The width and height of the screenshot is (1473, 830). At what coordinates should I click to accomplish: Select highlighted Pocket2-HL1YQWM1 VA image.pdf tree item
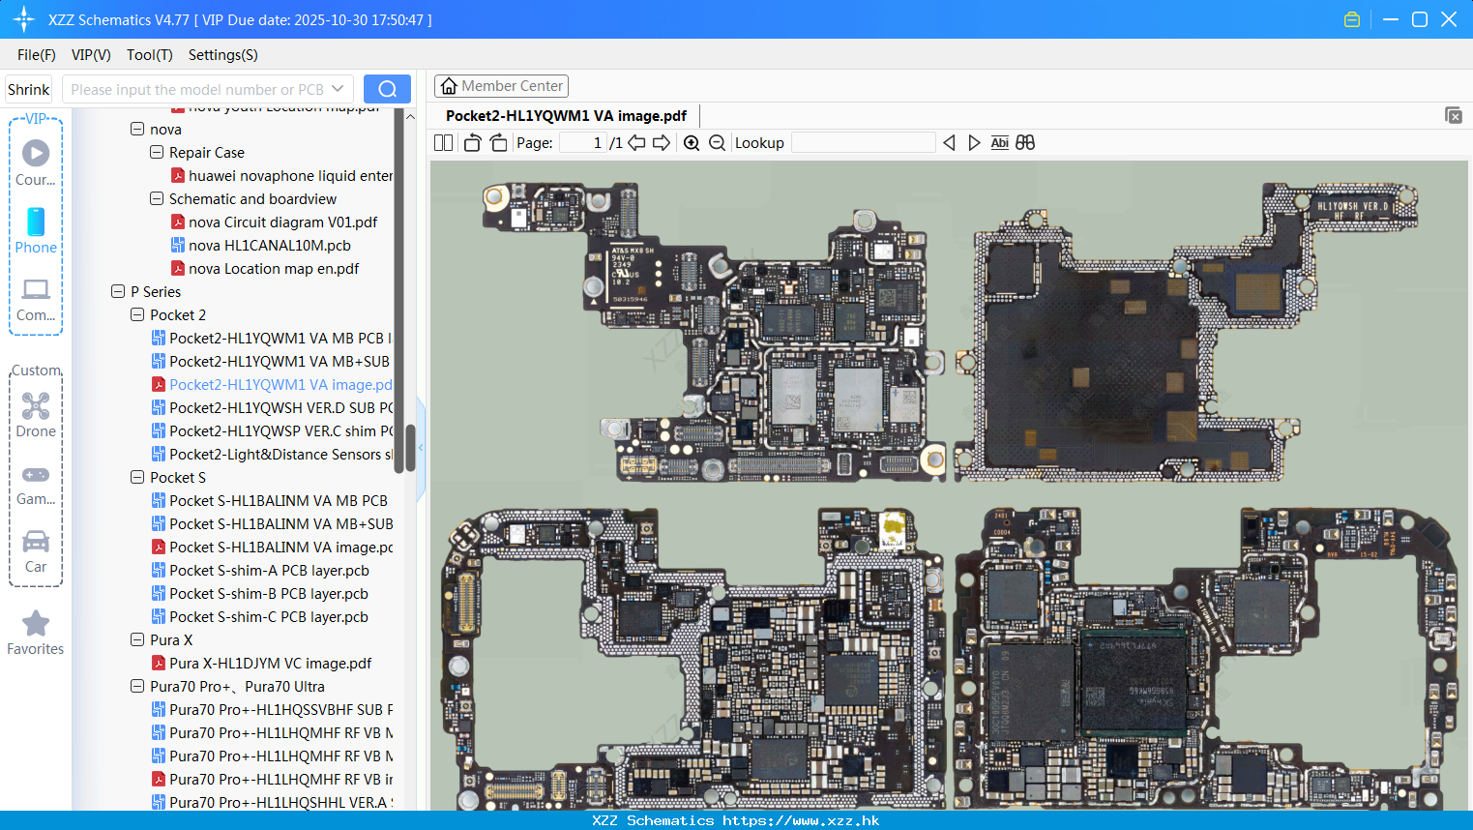[272, 384]
